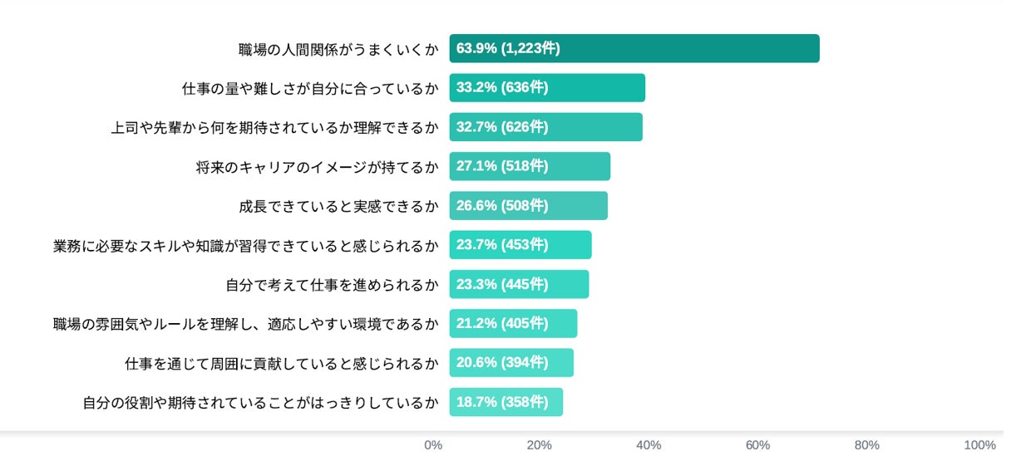Select the 100% axis tick label
The width and height of the screenshot is (1016, 456).
(980, 445)
